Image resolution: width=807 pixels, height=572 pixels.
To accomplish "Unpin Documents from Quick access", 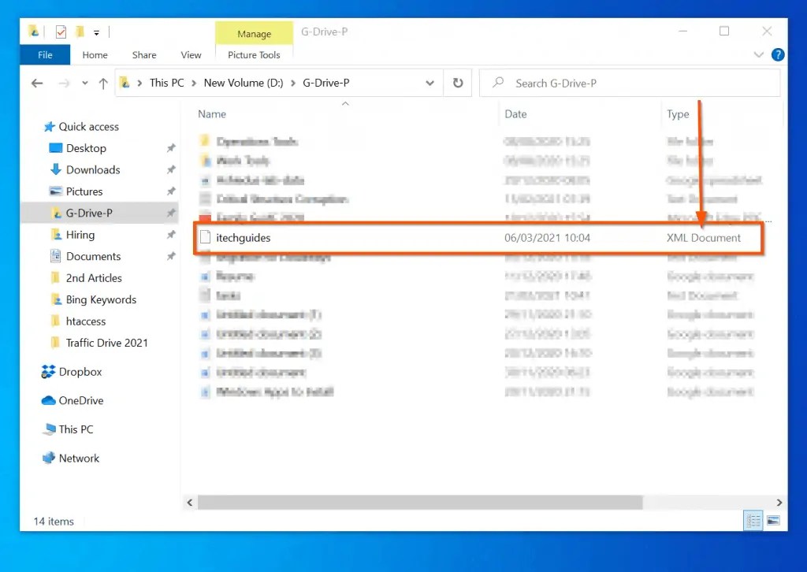I will tap(170, 256).
